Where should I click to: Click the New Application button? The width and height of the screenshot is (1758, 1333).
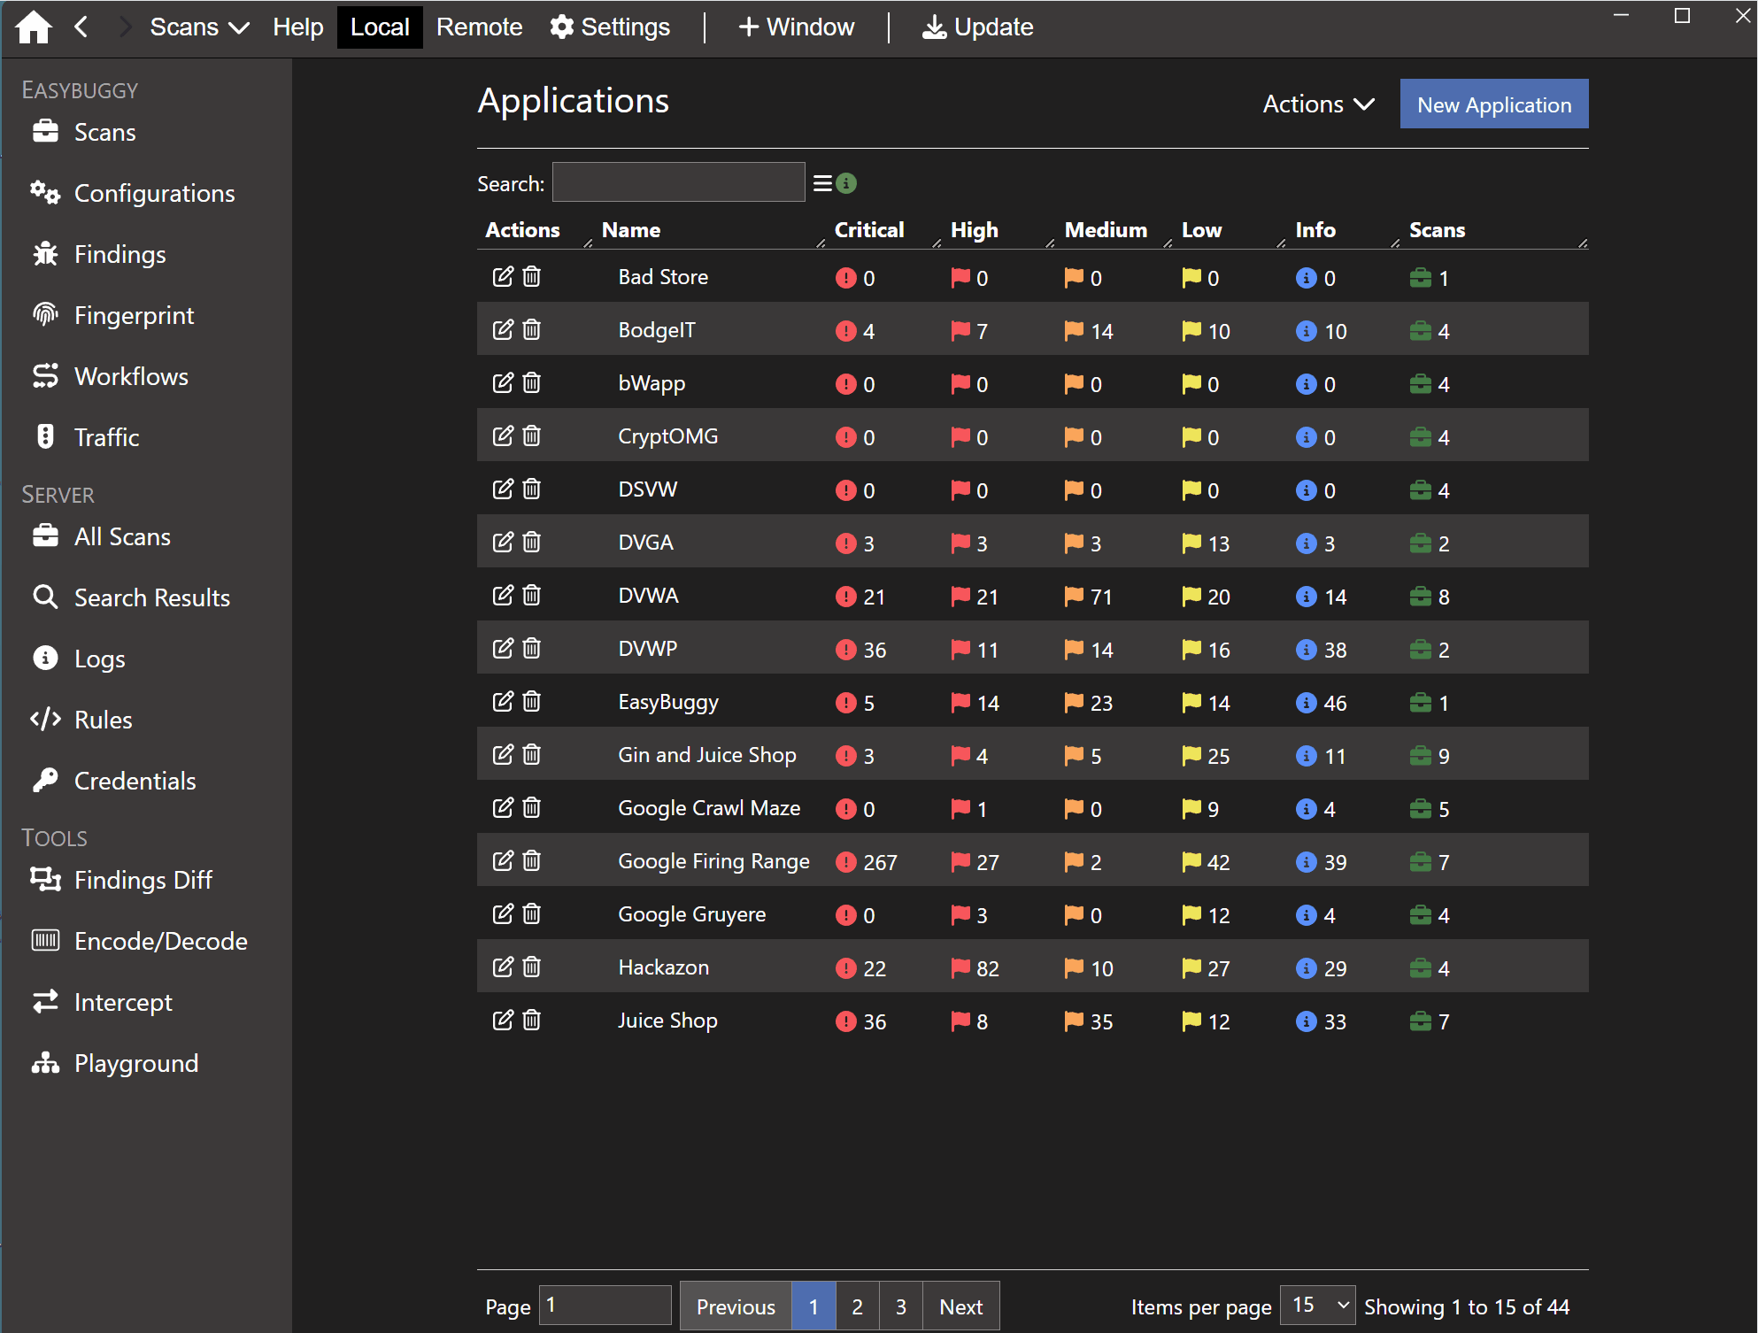pyautogui.click(x=1493, y=104)
